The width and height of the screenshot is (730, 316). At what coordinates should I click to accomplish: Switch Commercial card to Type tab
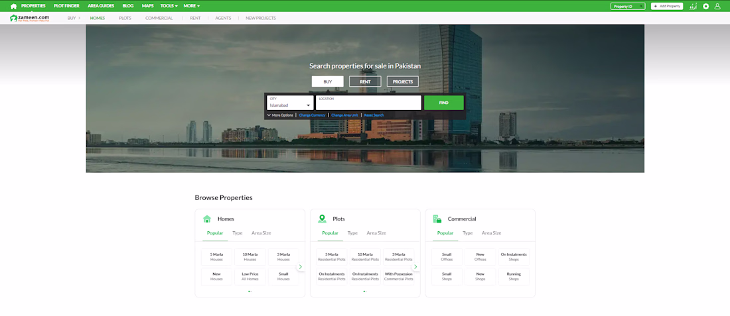click(468, 233)
